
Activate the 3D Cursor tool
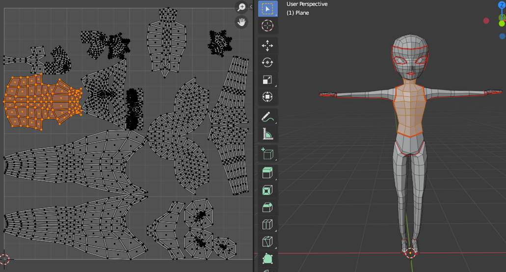[267, 26]
